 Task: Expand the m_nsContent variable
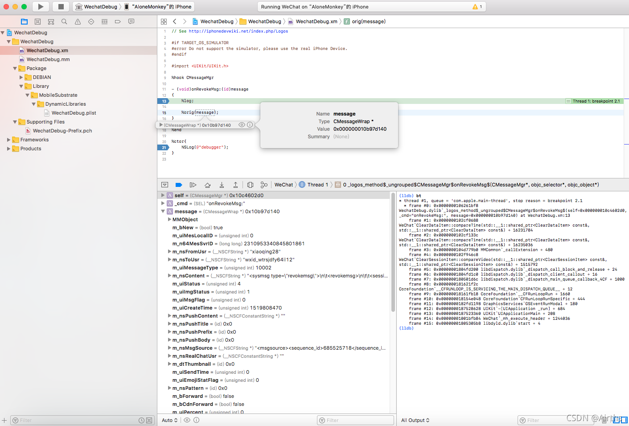click(x=169, y=276)
